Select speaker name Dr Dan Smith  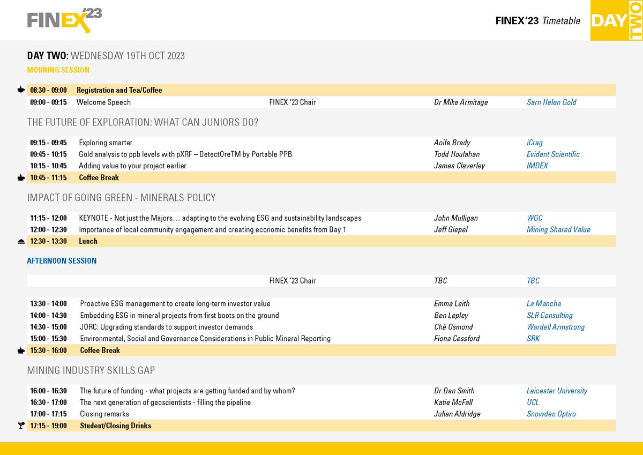[x=454, y=391]
